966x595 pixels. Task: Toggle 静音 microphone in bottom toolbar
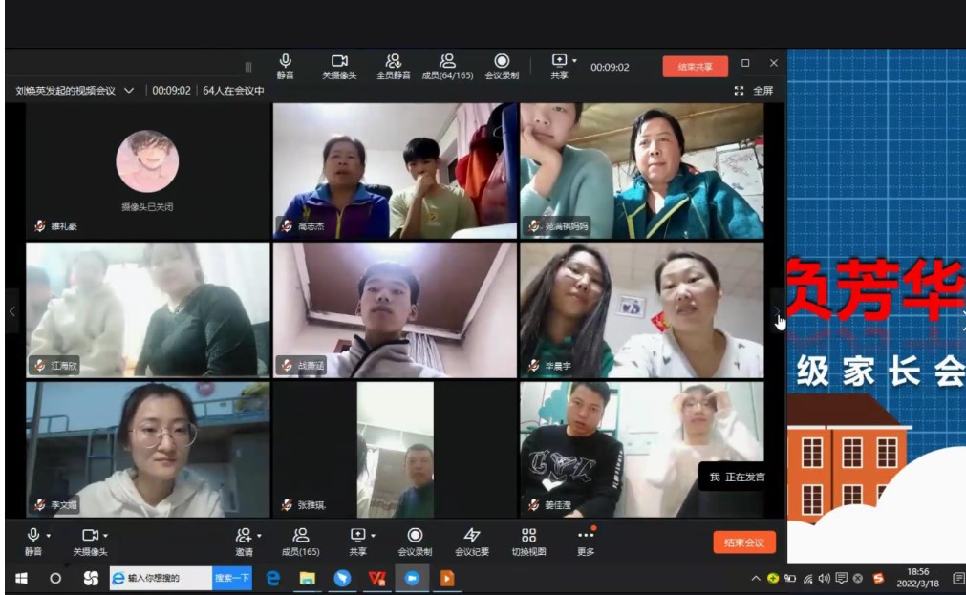point(33,542)
